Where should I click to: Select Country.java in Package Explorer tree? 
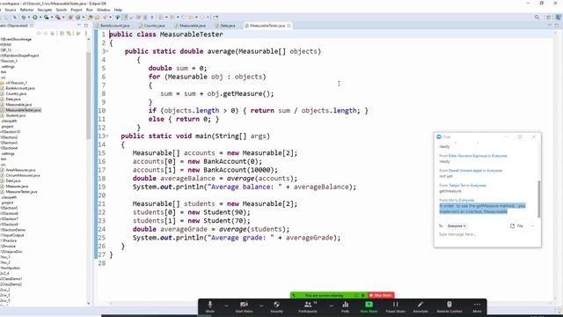16,93
